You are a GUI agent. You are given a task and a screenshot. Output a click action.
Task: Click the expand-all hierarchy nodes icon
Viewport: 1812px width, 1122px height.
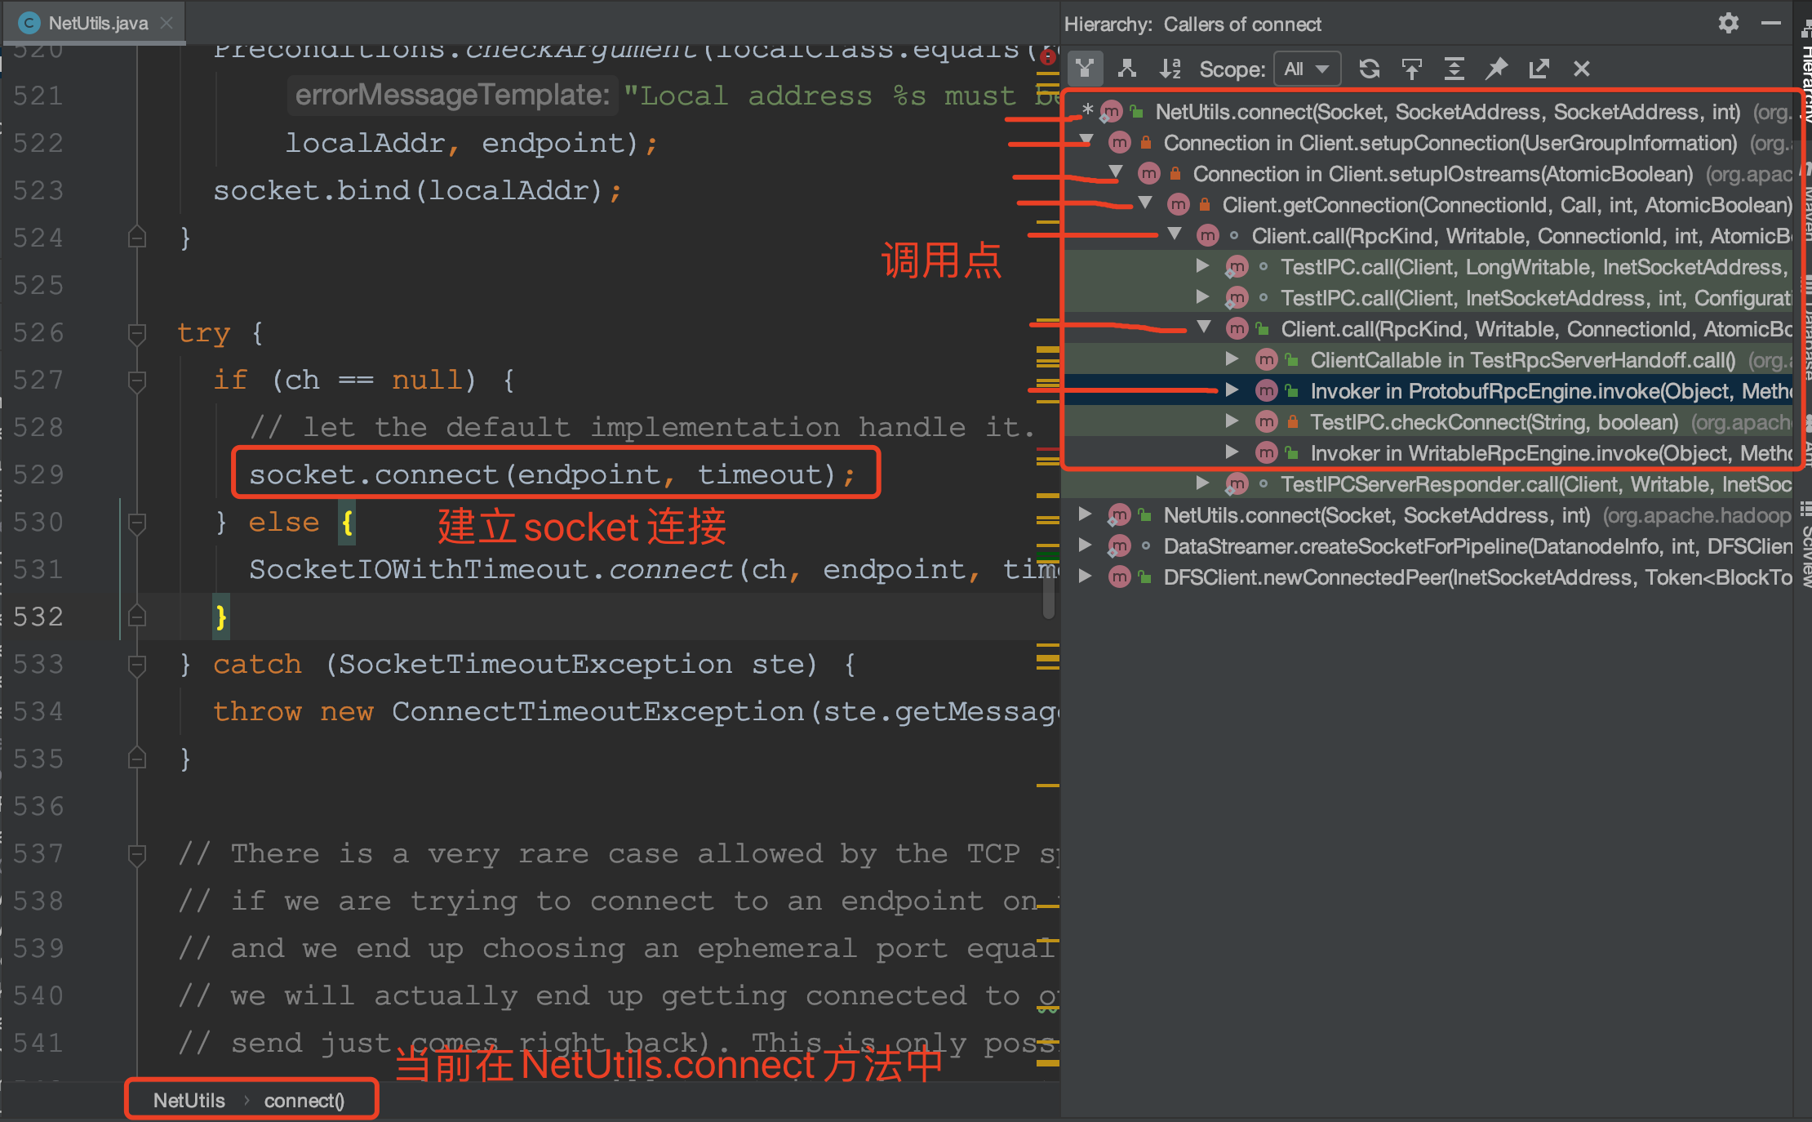click(1455, 69)
